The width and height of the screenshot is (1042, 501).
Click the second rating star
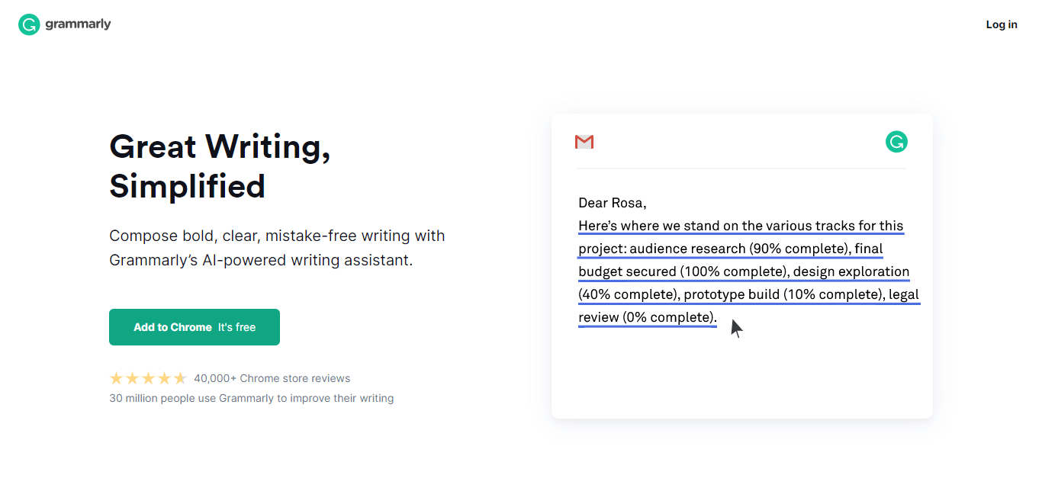[132, 378]
